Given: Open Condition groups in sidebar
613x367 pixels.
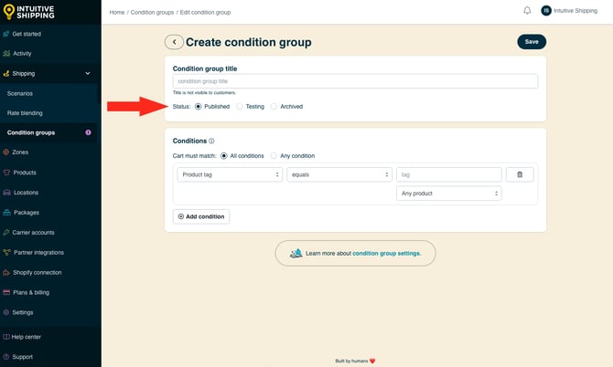Looking at the screenshot, I should click(31, 132).
